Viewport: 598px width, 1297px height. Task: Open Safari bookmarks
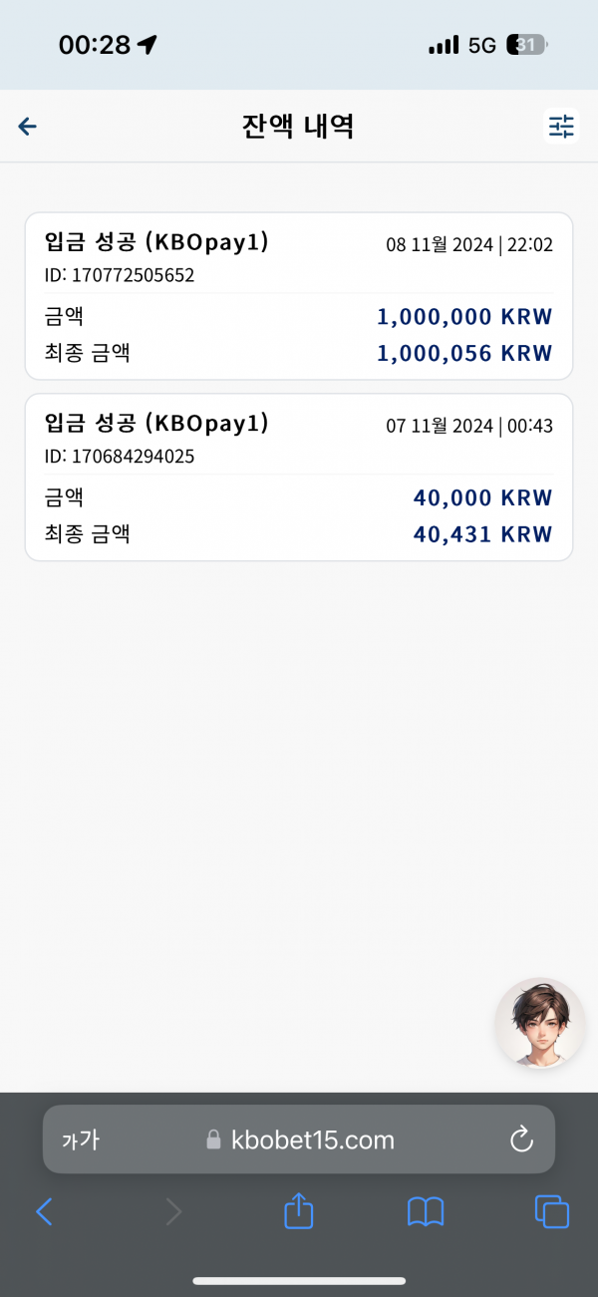(426, 1212)
